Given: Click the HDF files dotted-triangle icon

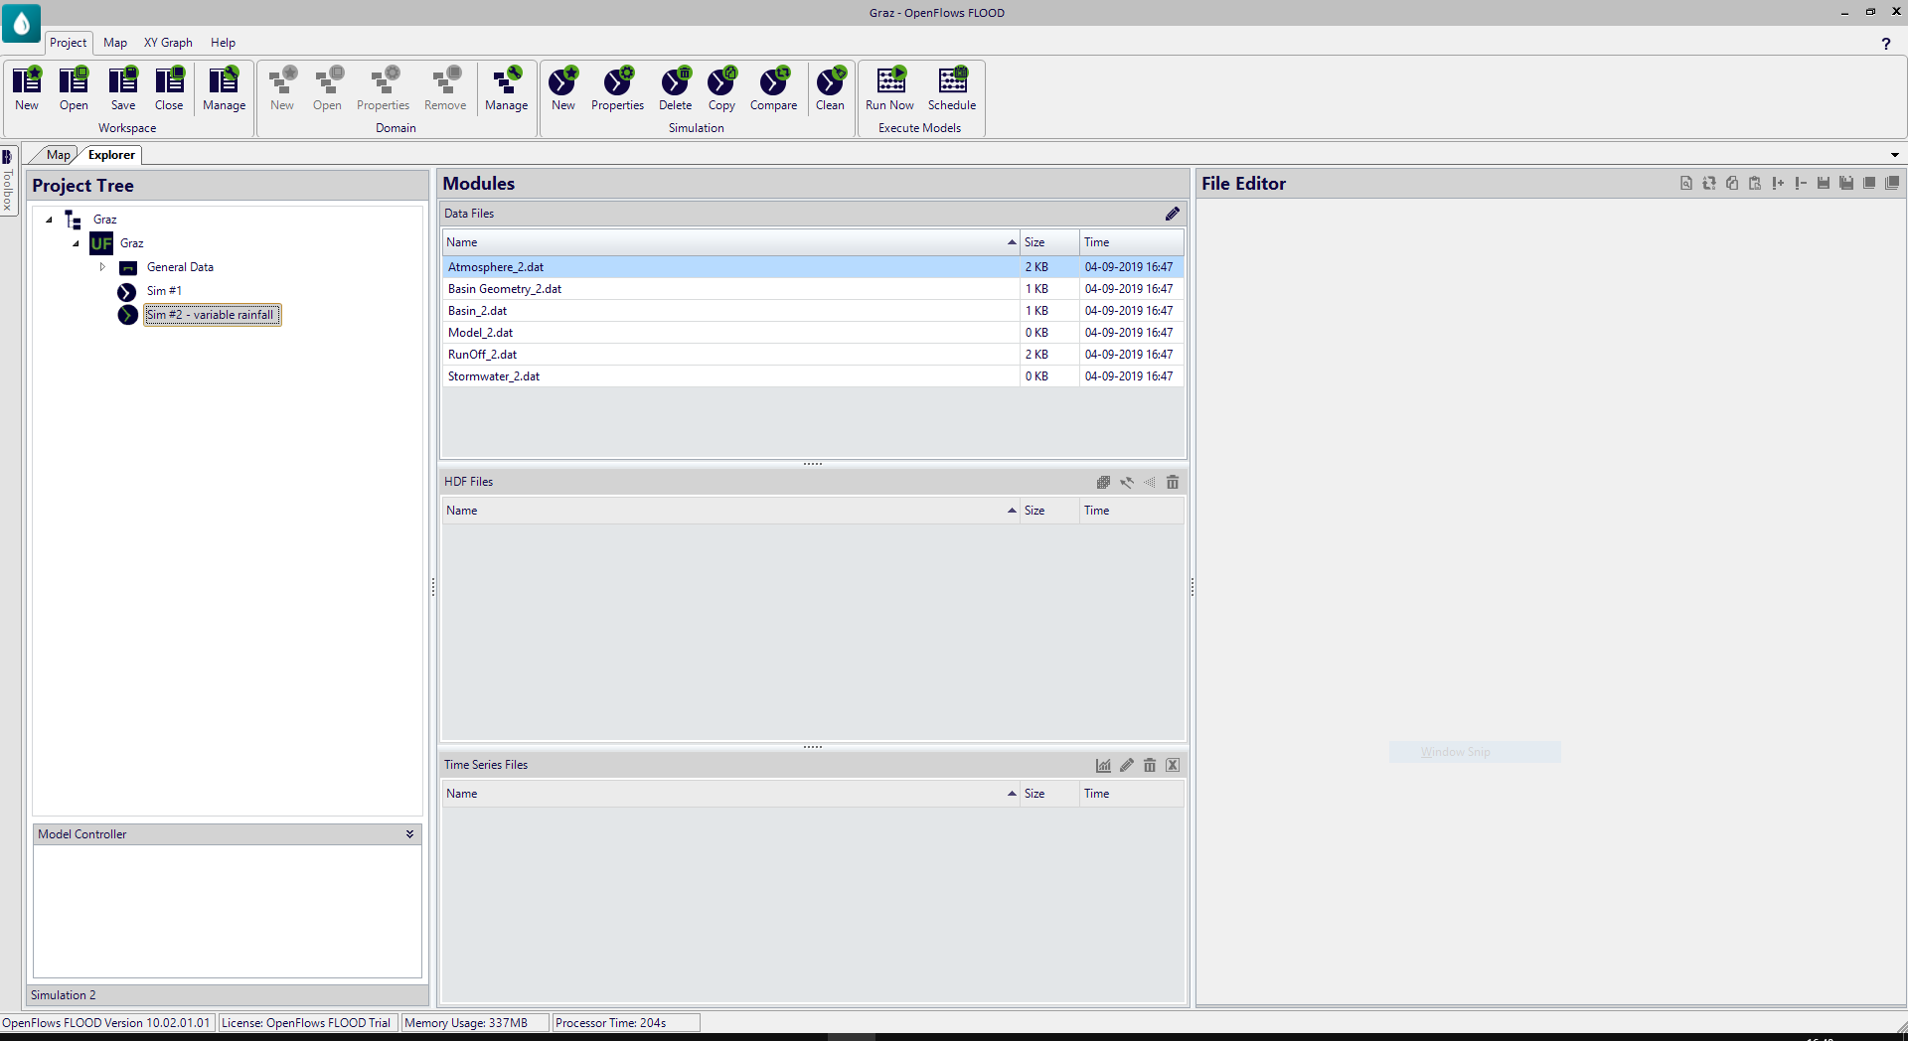Looking at the screenshot, I should 1150,482.
